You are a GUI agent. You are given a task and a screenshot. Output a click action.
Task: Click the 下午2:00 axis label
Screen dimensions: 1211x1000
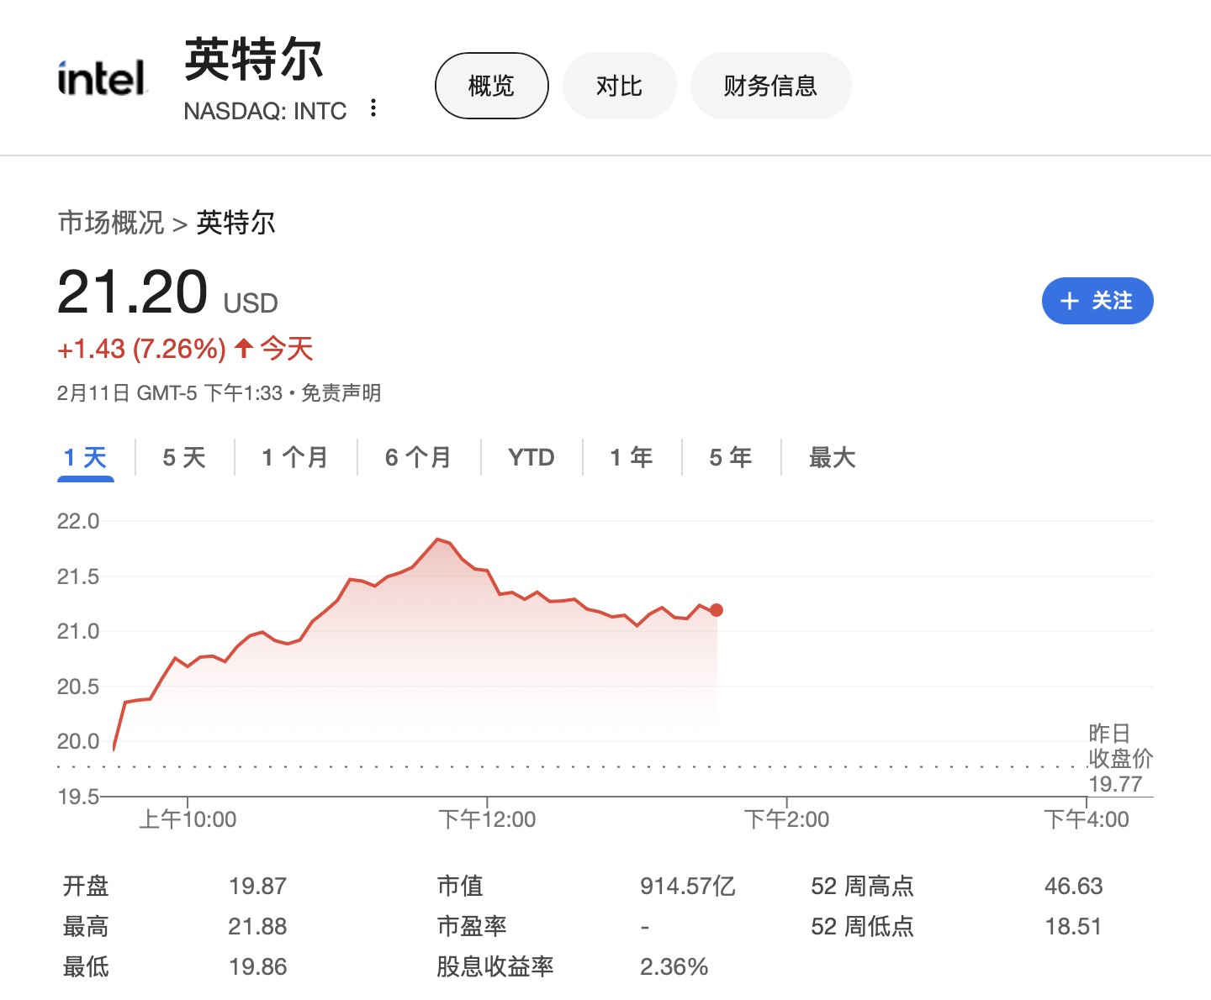pyautogui.click(x=786, y=819)
